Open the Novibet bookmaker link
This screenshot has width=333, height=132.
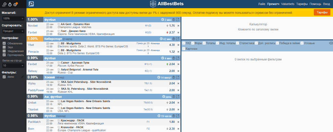(33, 26)
